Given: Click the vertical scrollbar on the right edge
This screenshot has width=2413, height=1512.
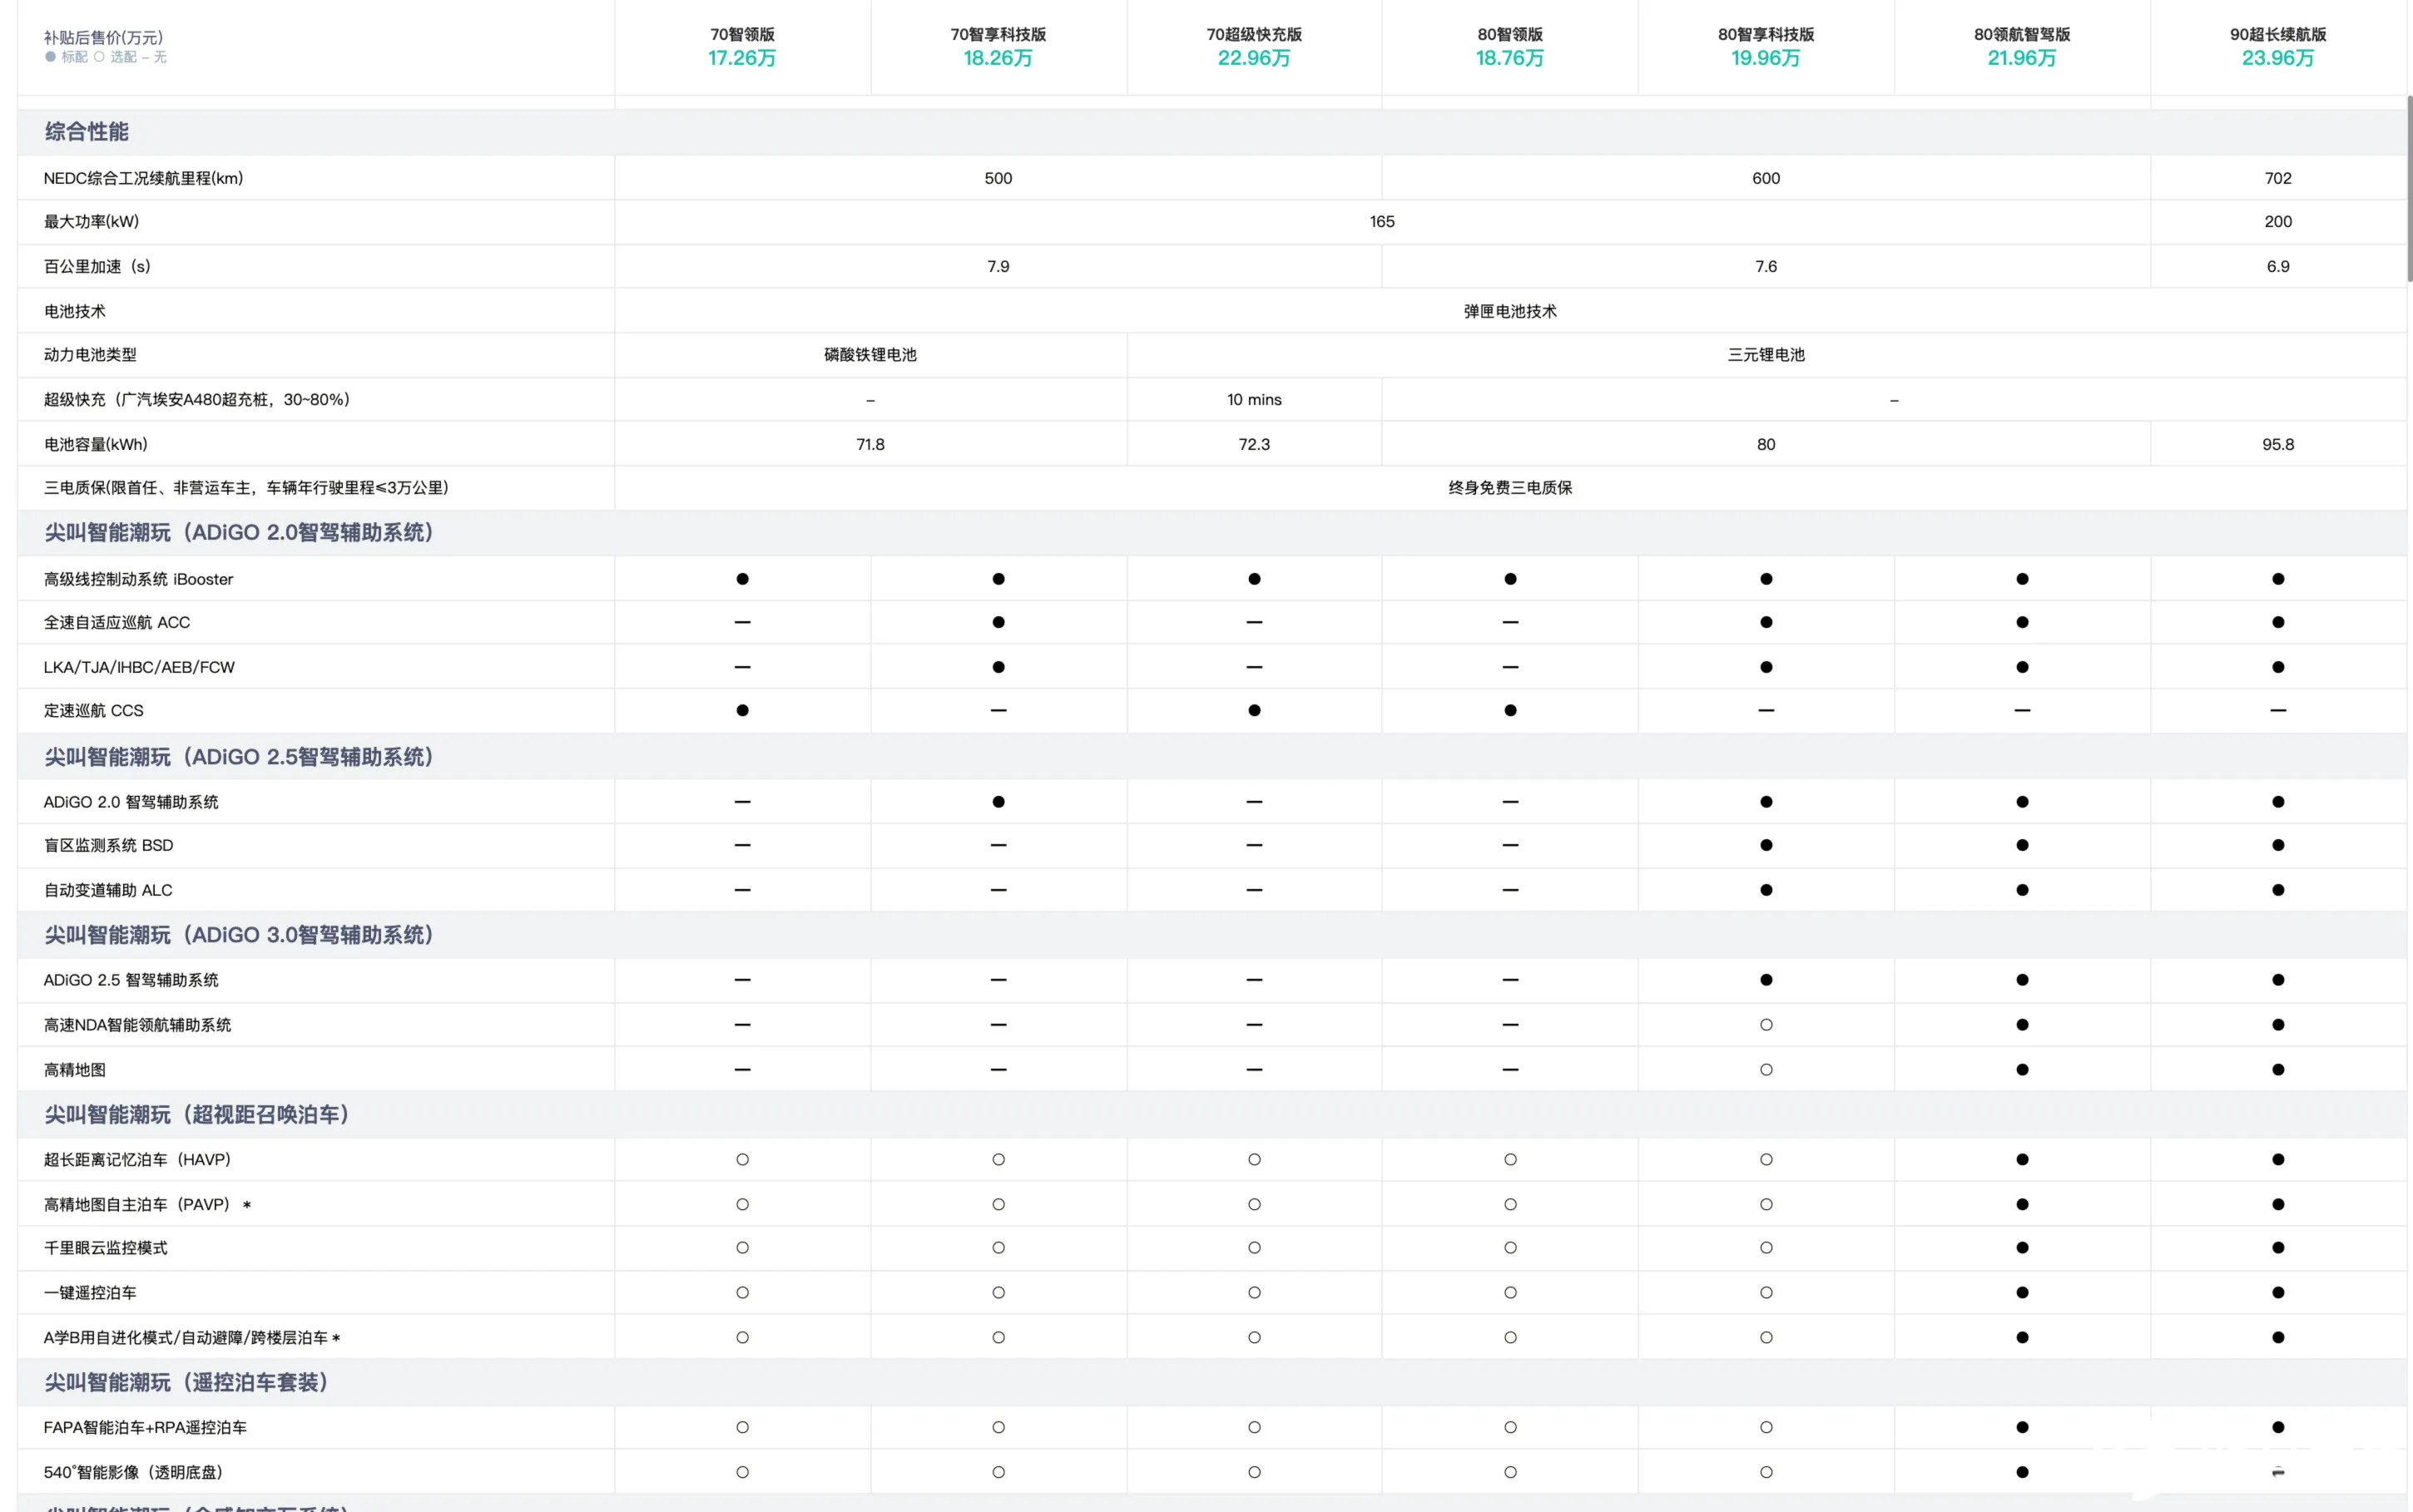Looking at the screenshot, I should pyautogui.click(x=2409, y=190).
